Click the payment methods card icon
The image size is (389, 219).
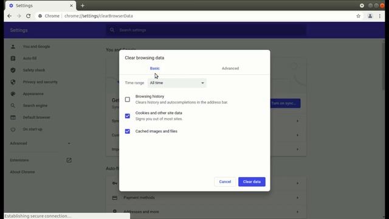pyautogui.click(x=115, y=198)
